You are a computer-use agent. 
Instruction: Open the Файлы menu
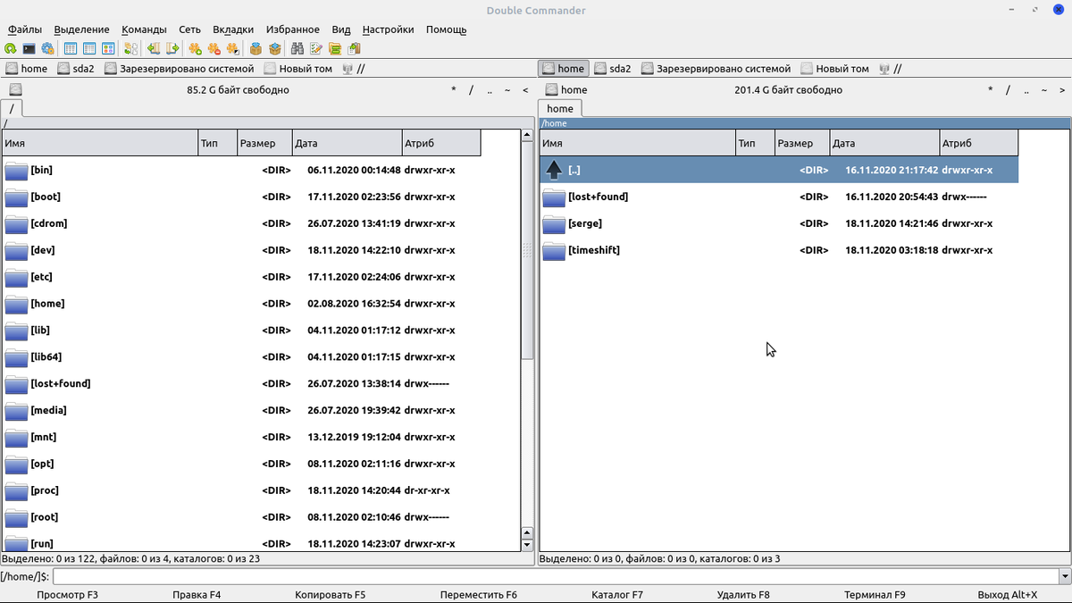pos(25,29)
